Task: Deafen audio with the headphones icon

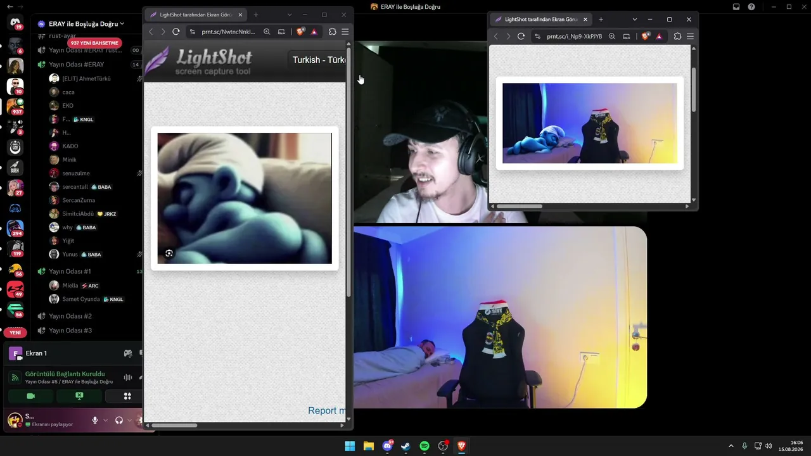Action: [118, 420]
